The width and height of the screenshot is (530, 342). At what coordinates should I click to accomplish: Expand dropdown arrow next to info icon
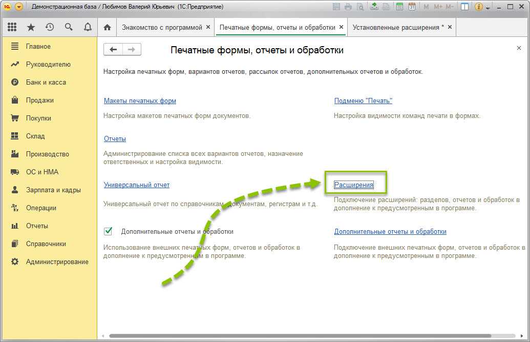[x=487, y=8]
